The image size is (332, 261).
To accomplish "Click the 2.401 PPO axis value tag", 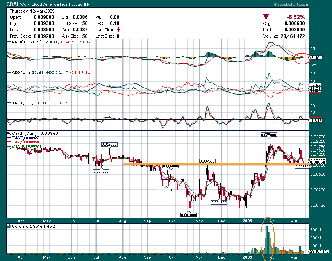I will point(316,57).
